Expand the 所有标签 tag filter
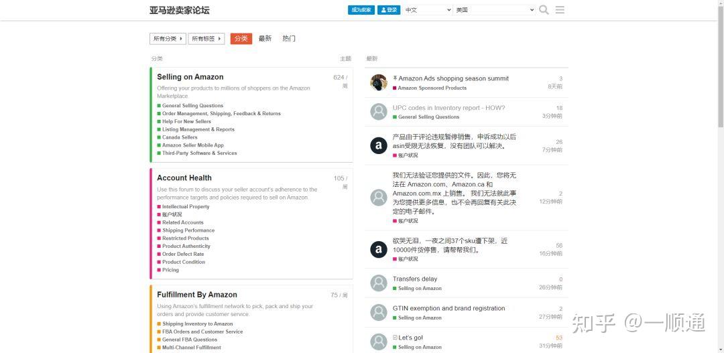Image resolution: width=724 pixels, height=353 pixels. tap(206, 39)
